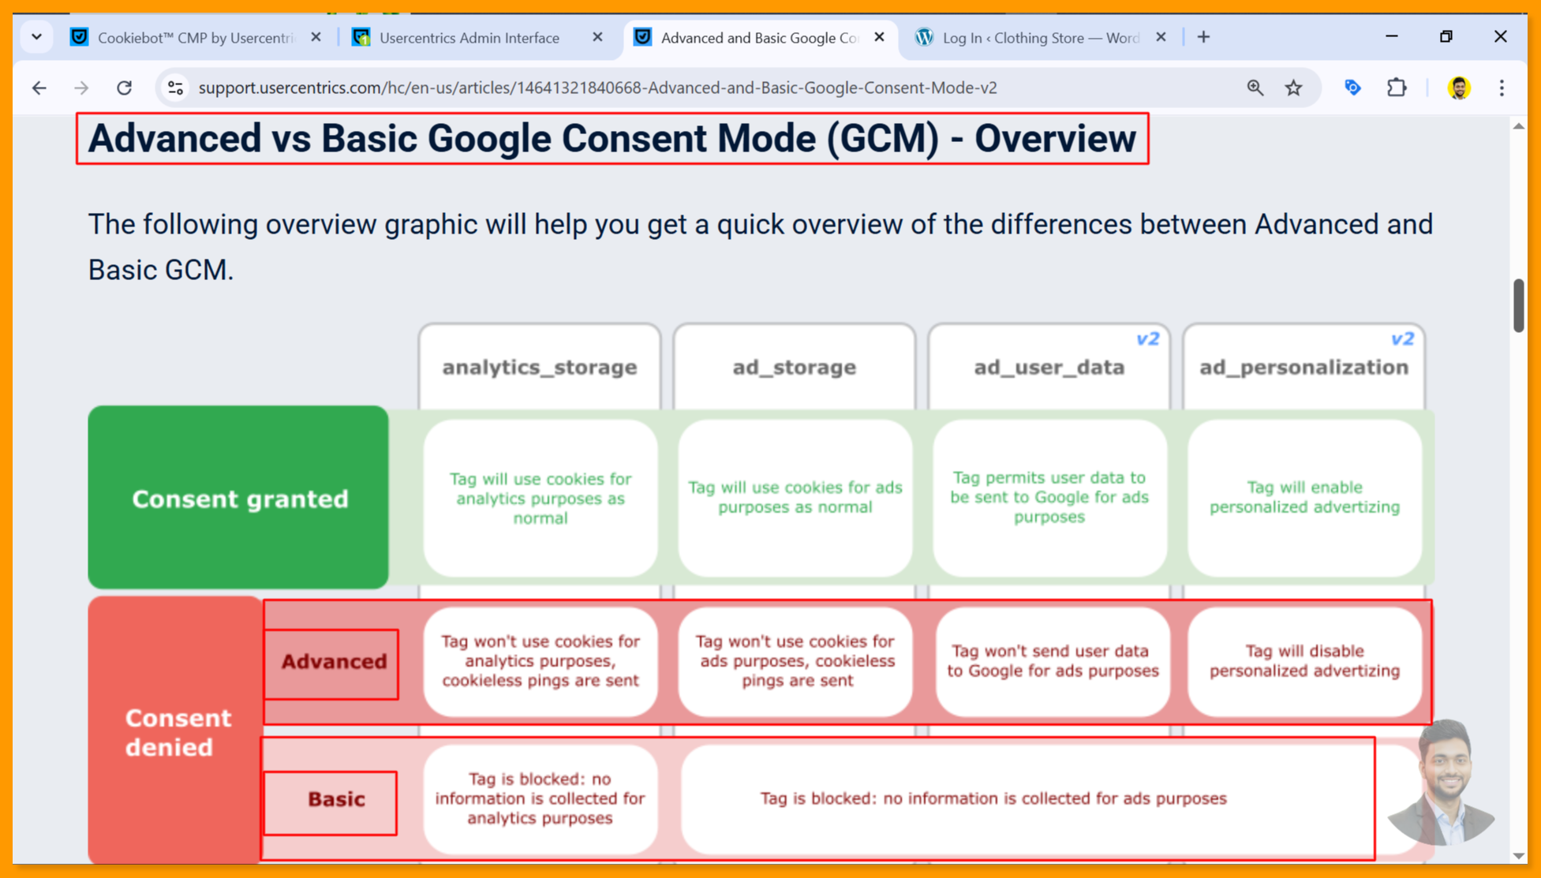Click the vertical scrollbar thumb

coord(1518,305)
